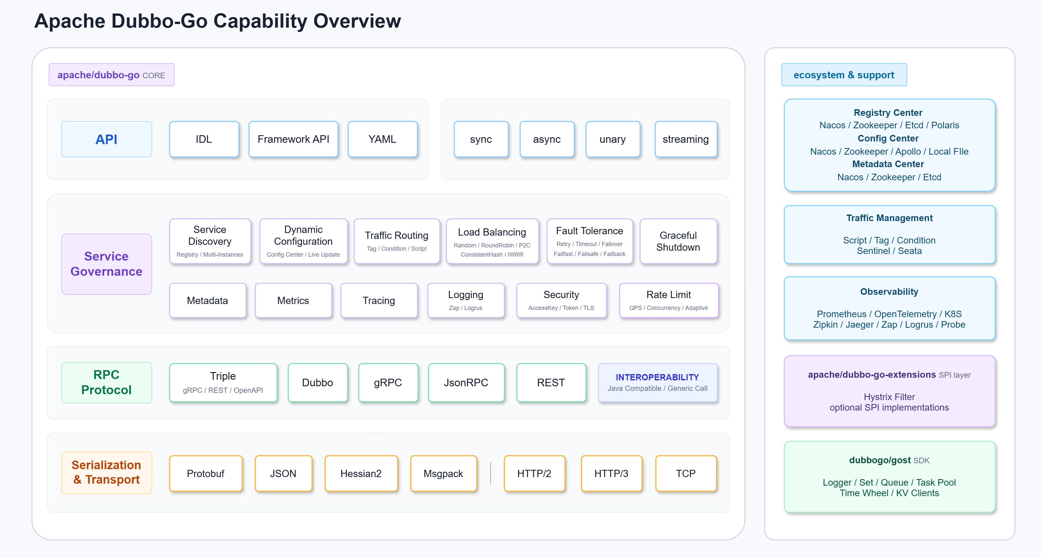Click the 'Registry / Multi-Instances' subtext
The image size is (1041, 558).
210,255
